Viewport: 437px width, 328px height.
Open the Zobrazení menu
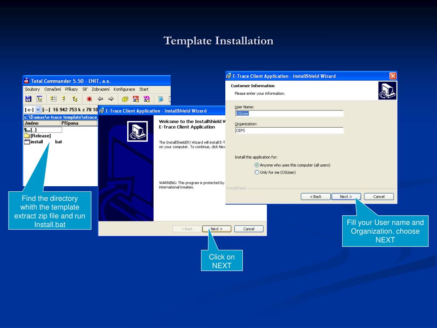[100, 89]
